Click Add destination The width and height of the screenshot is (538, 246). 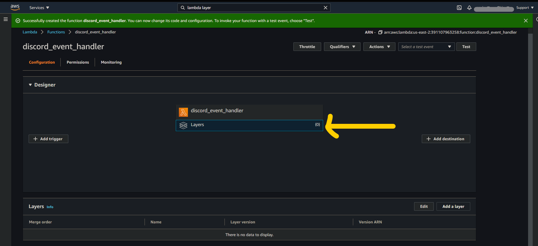[446, 139]
